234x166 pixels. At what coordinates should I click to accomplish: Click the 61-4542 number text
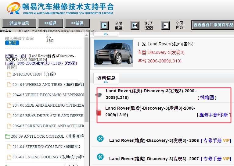click(50, 39)
